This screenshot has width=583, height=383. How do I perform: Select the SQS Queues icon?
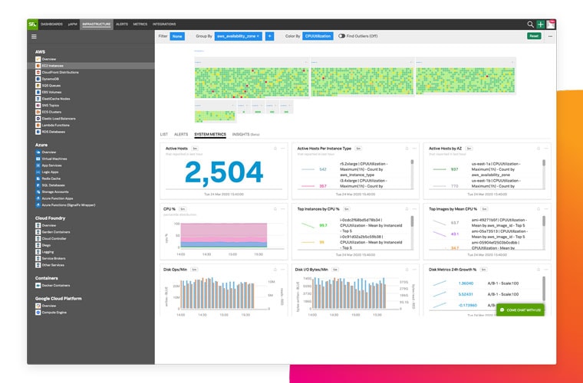click(38, 86)
